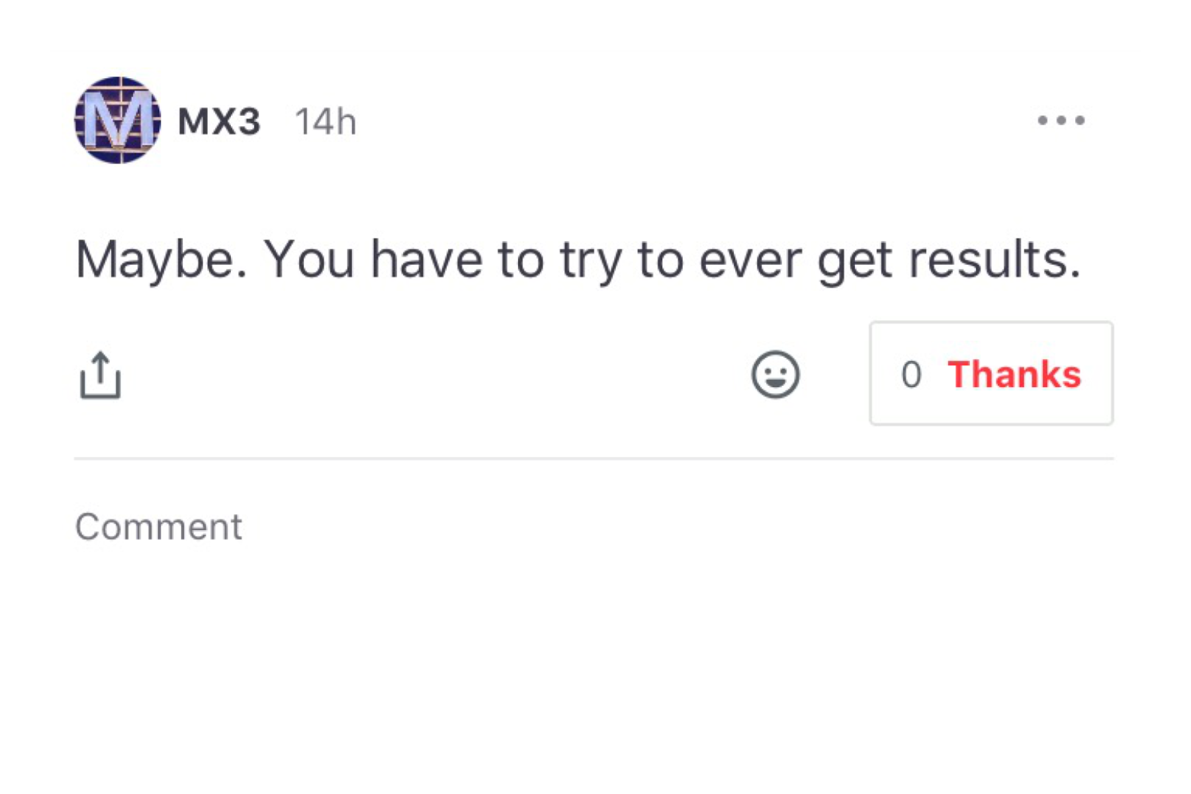Click the author name MX3
Viewport: 1191px width, 794px height.
219,122
